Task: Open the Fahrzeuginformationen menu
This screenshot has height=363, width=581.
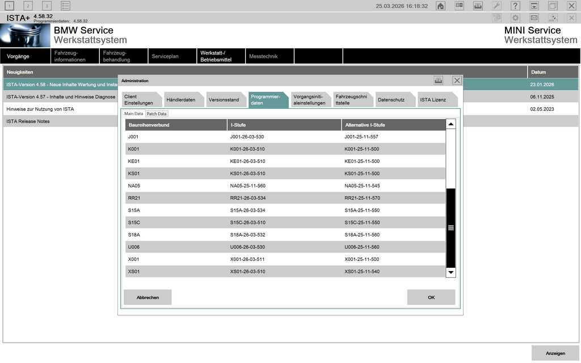Action: [x=74, y=56]
